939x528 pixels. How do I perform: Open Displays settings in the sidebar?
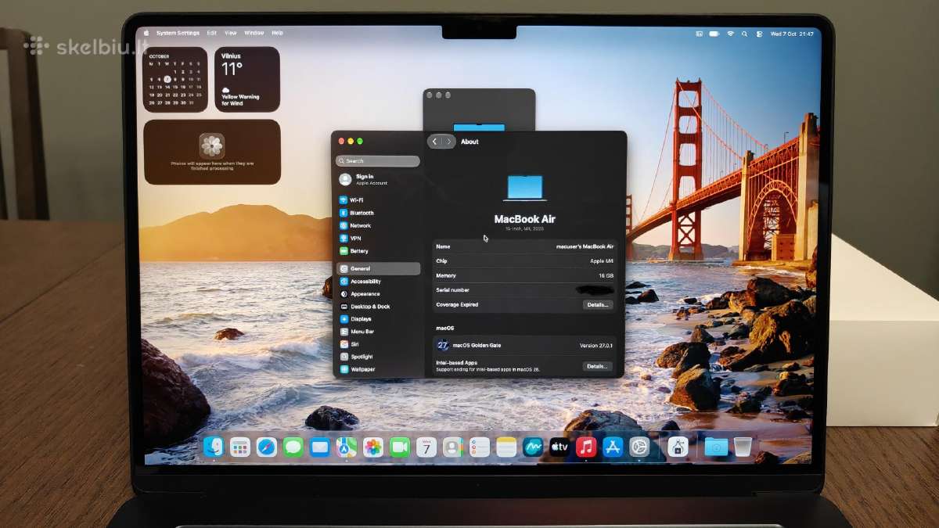(x=378, y=319)
